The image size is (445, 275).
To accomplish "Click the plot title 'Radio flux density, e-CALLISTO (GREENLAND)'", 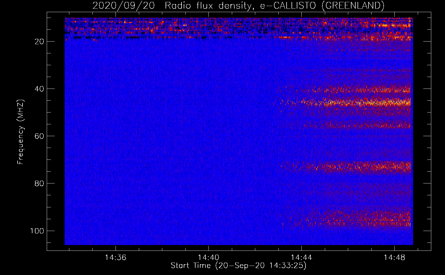I will (274, 5).
